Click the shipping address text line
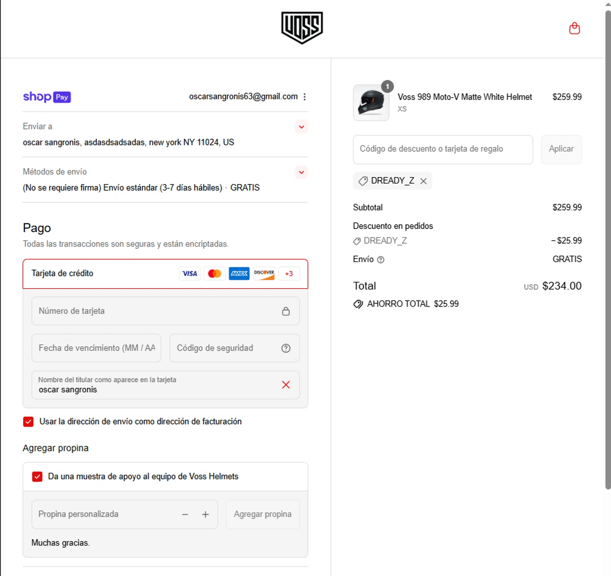The width and height of the screenshot is (611, 576). [x=128, y=142]
